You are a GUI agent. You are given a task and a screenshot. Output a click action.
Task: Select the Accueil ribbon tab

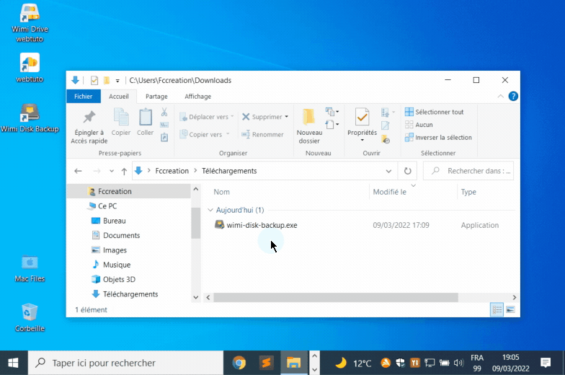coord(118,97)
